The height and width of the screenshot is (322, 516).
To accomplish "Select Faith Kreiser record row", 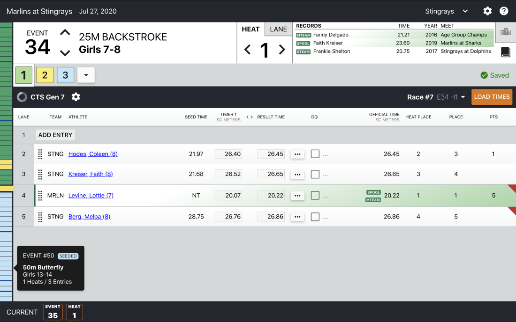I will click(x=394, y=43).
